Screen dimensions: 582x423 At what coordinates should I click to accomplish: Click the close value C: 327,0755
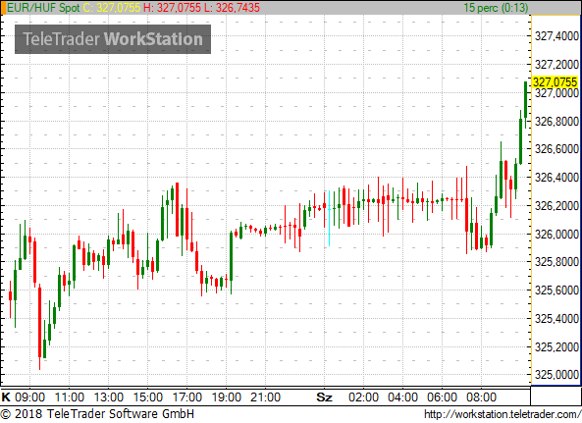[x=112, y=8]
